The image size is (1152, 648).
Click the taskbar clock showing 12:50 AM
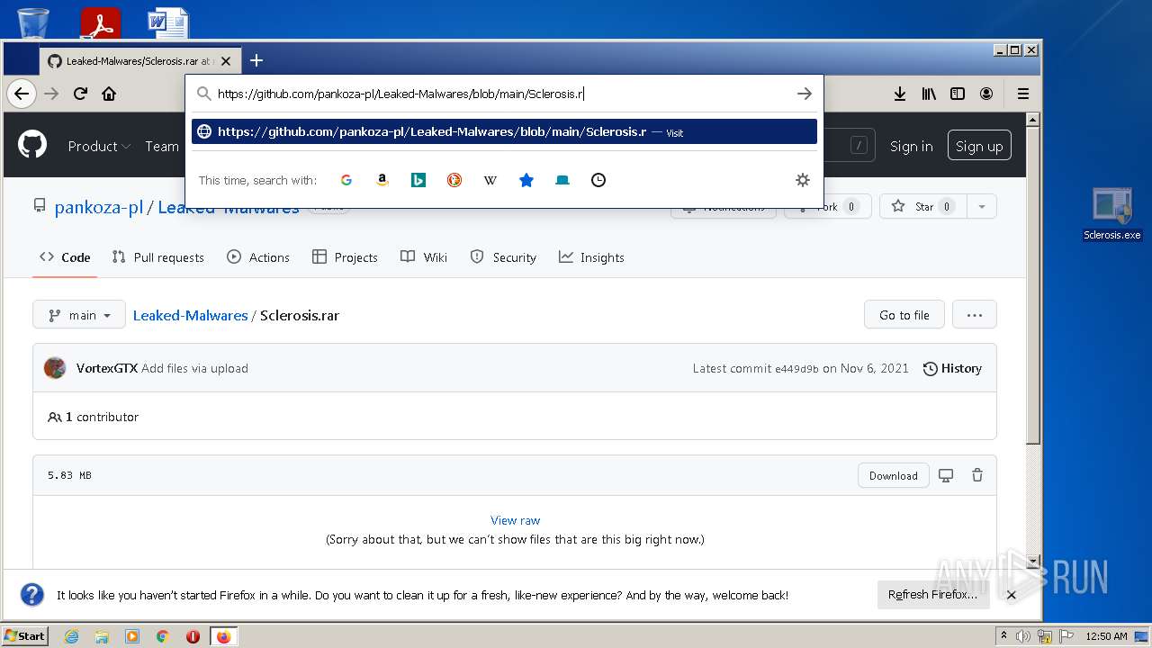coord(1106,636)
